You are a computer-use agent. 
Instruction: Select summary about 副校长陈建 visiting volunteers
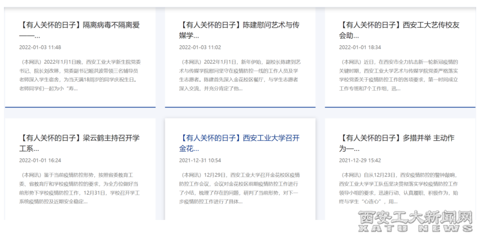click(x=239, y=75)
